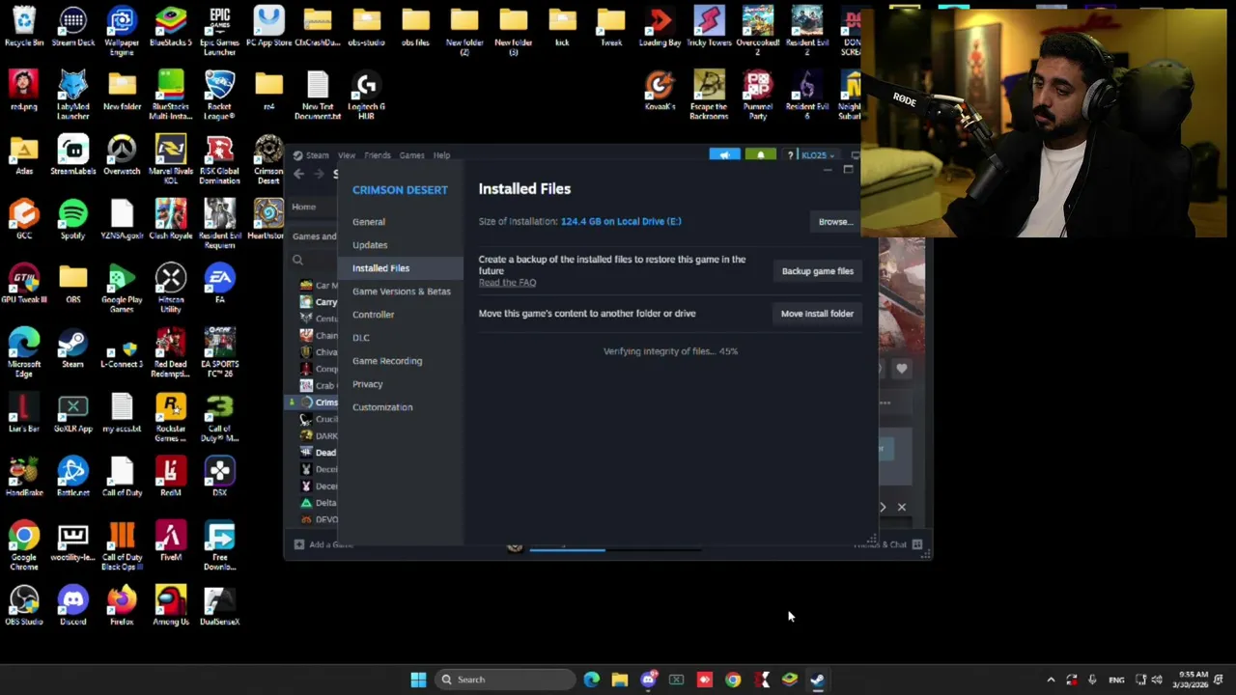Image resolution: width=1236 pixels, height=695 pixels.
Task: Click the Windows Start button
Action: click(418, 680)
